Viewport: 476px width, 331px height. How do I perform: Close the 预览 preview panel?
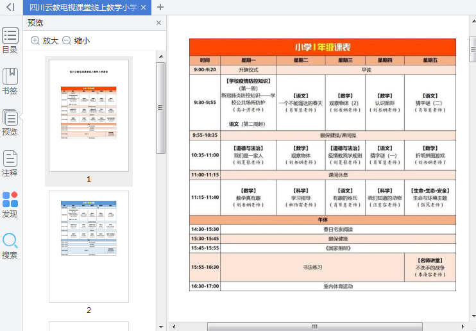click(159, 23)
